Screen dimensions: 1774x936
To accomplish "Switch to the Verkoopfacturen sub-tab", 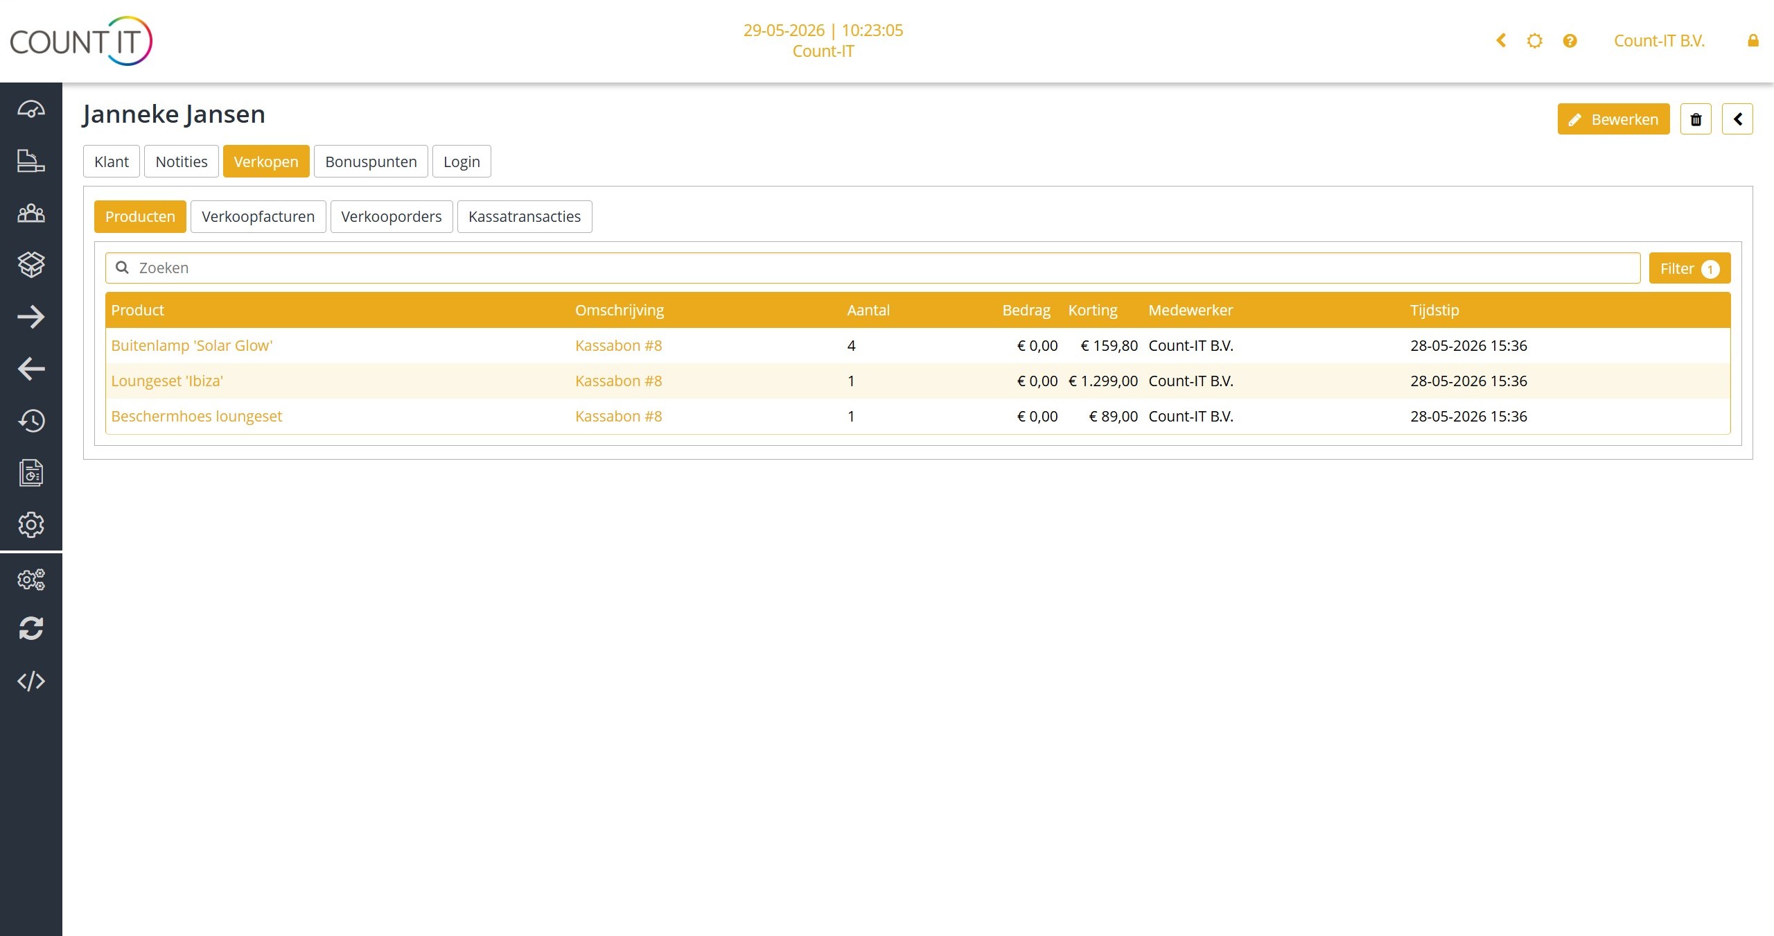I will pos(258,216).
